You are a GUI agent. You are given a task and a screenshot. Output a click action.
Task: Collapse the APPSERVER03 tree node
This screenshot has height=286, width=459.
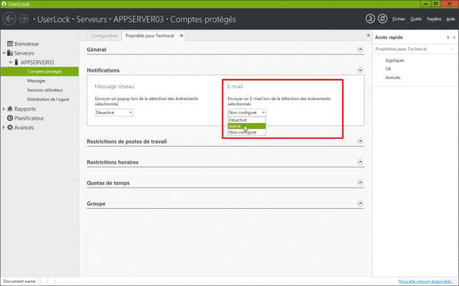[x=10, y=62]
